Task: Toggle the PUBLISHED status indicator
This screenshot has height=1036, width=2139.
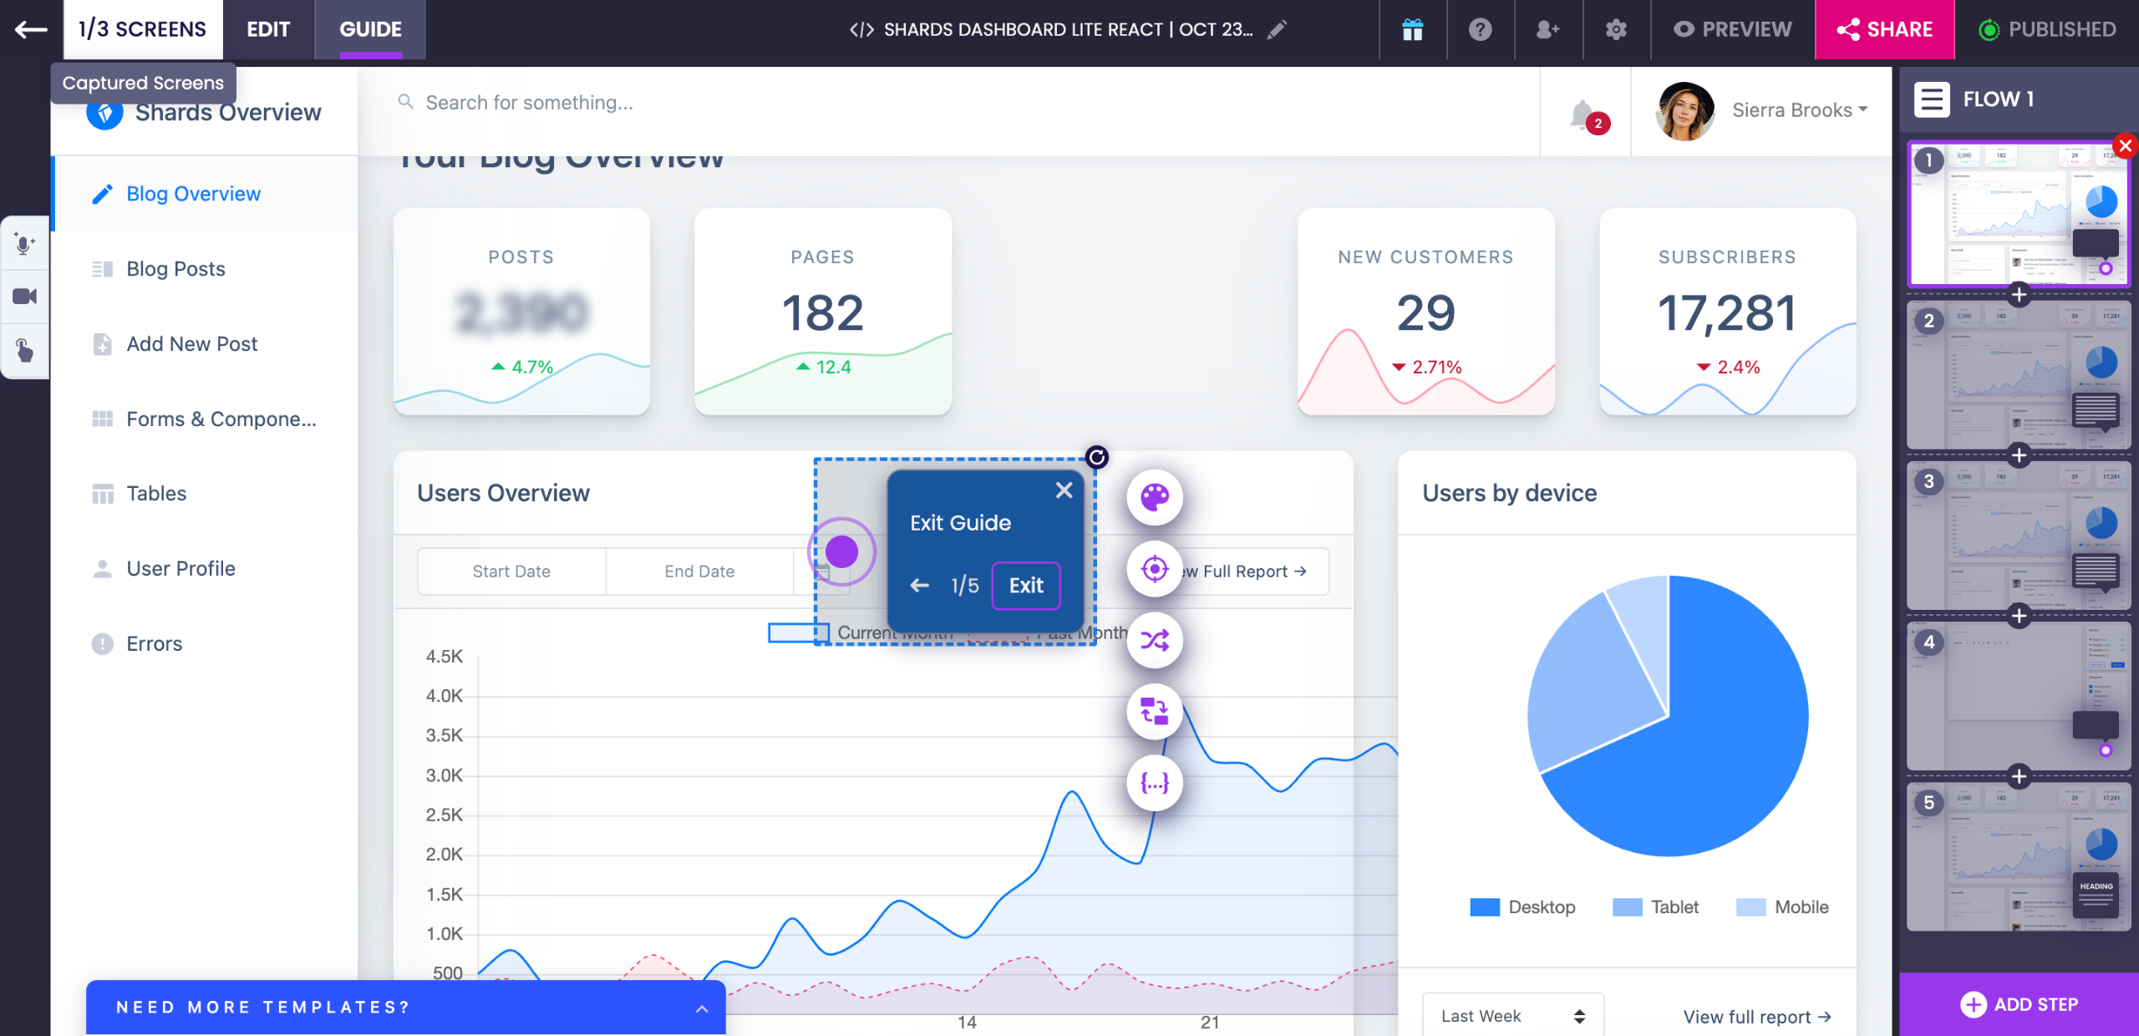Action: pyautogui.click(x=2047, y=30)
